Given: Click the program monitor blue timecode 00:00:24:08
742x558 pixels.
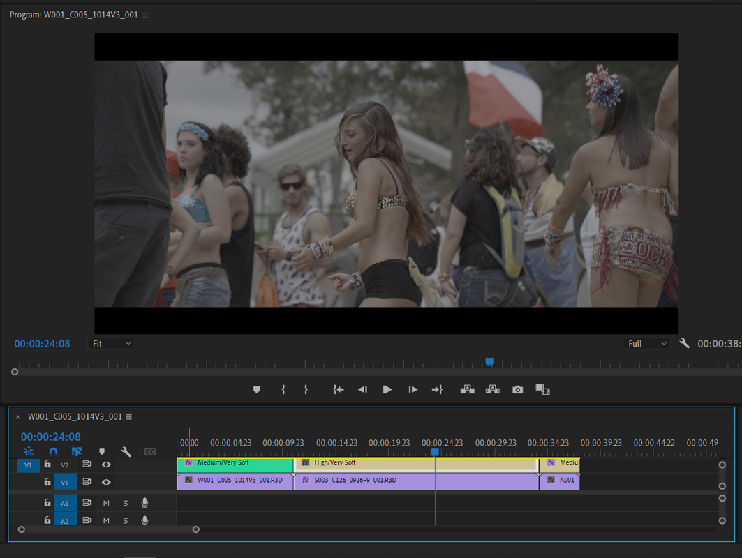Looking at the screenshot, I should click(x=42, y=345).
